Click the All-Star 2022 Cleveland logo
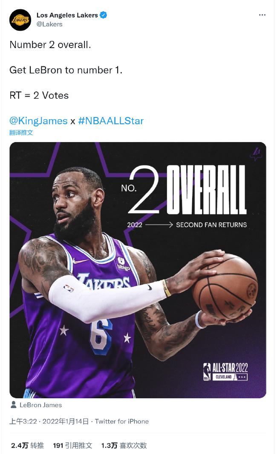Image resolution: width=277 pixels, height=454 pixels. 225,371
